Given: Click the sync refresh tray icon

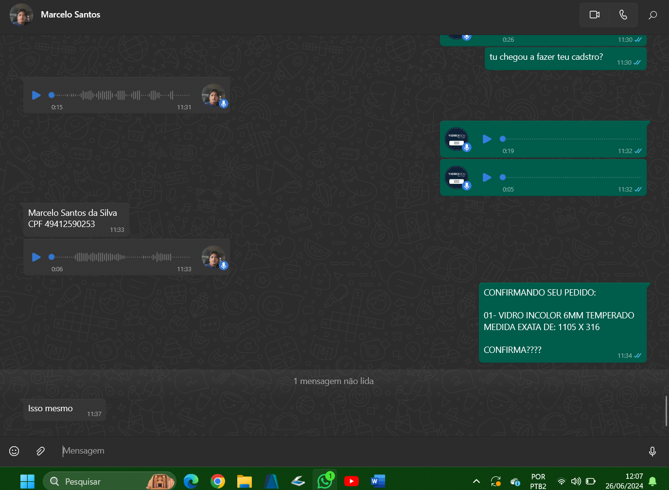Looking at the screenshot, I should pos(495,481).
